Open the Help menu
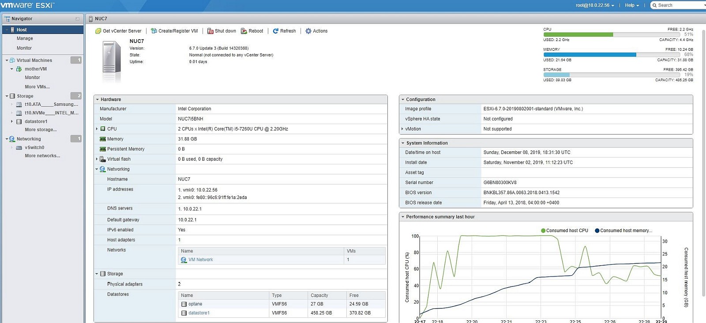Image resolution: width=706 pixels, height=323 pixels. tap(632, 5)
